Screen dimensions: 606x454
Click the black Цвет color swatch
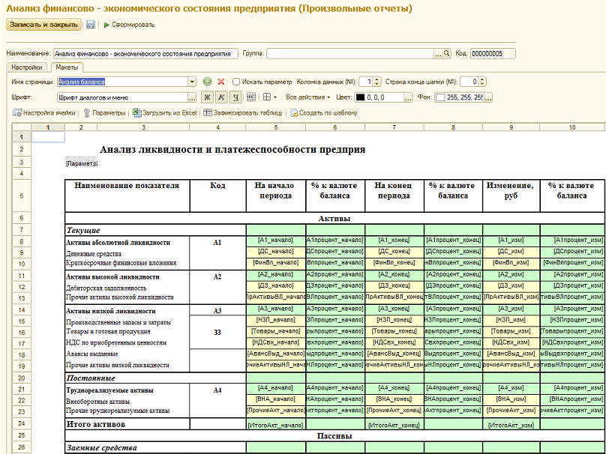tap(360, 97)
